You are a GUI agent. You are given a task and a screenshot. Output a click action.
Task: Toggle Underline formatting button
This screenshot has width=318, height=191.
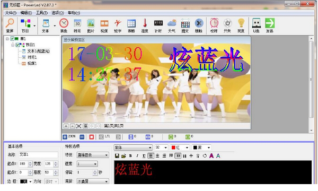(144, 156)
